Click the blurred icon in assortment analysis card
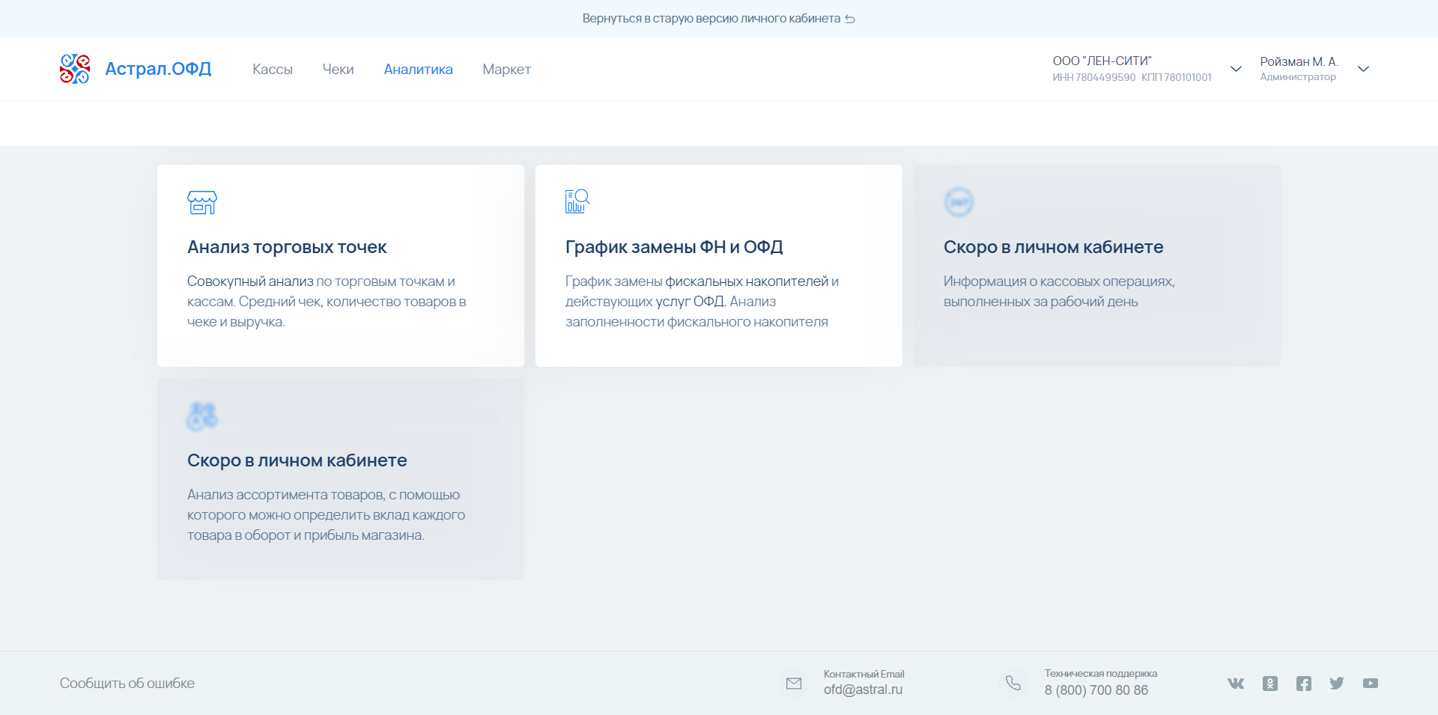 click(x=202, y=416)
